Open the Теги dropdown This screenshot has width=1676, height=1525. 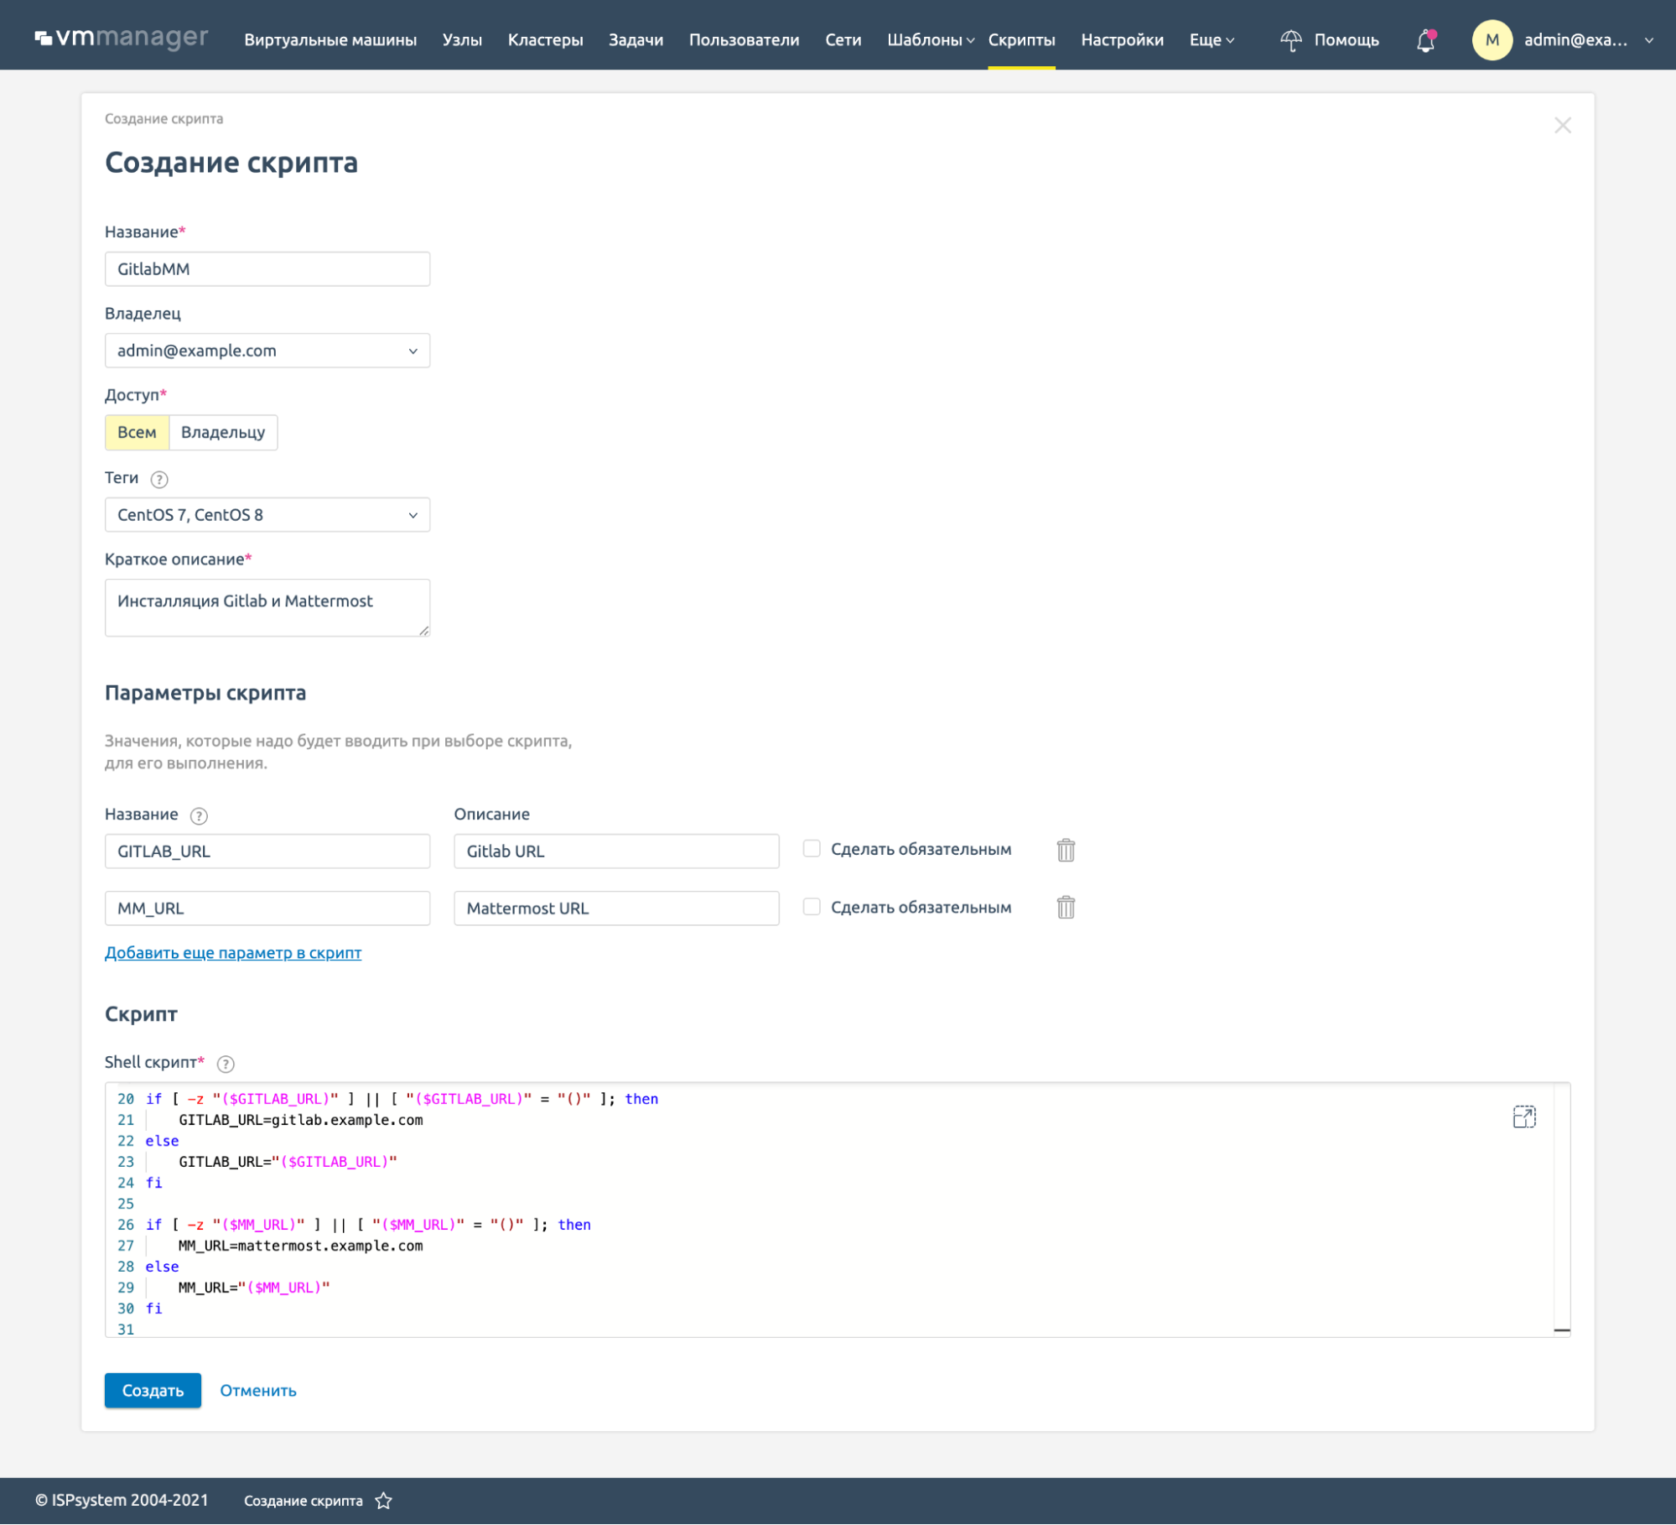pos(267,515)
